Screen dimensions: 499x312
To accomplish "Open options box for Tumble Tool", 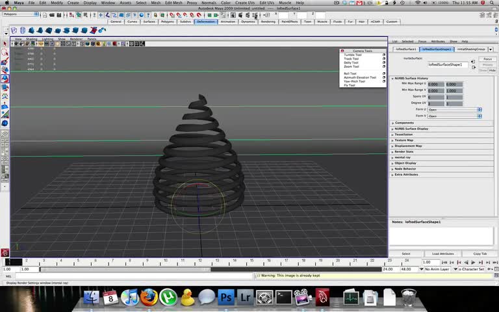I will [x=384, y=55].
